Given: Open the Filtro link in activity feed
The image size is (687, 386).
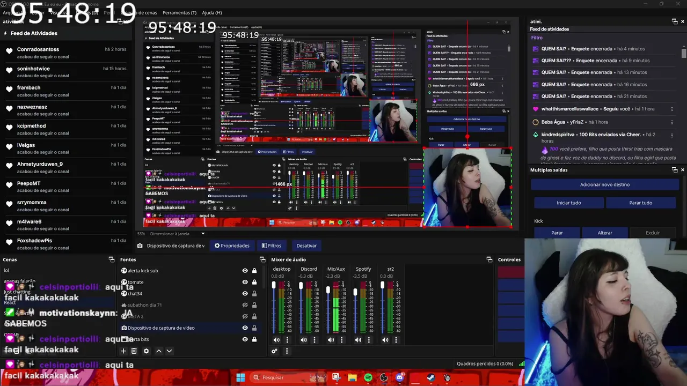Looking at the screenshot, I should [537, 38].
